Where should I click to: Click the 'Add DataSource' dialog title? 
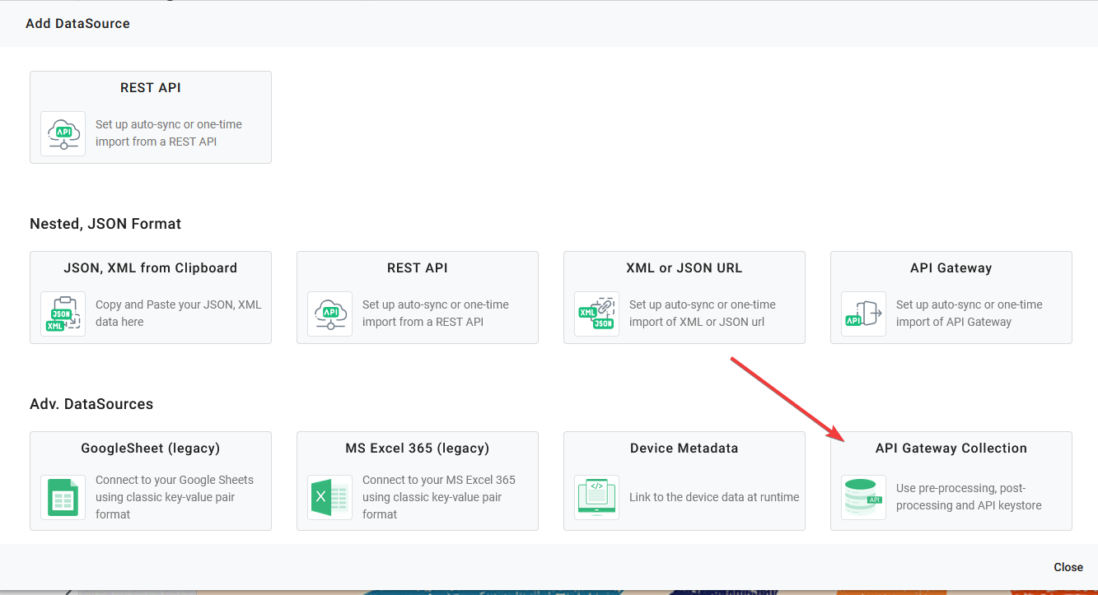(77, 23)
